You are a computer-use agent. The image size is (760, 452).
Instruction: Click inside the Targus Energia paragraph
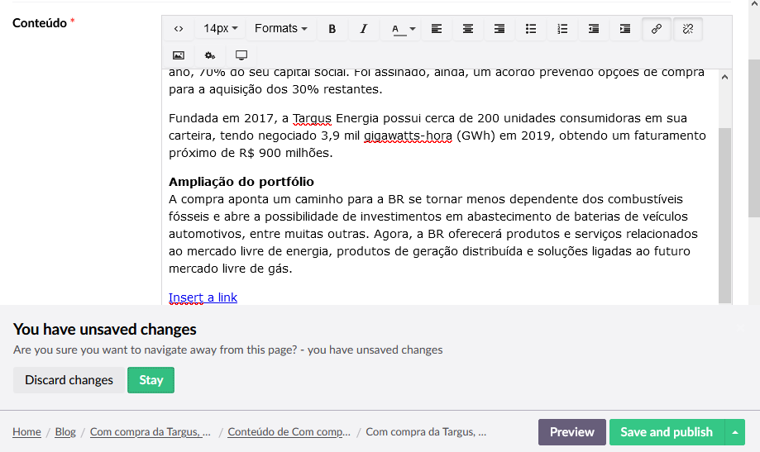(437, 136)
